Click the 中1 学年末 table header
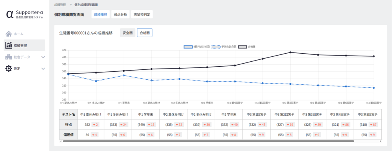392x151 pixels. coord(146,115)
